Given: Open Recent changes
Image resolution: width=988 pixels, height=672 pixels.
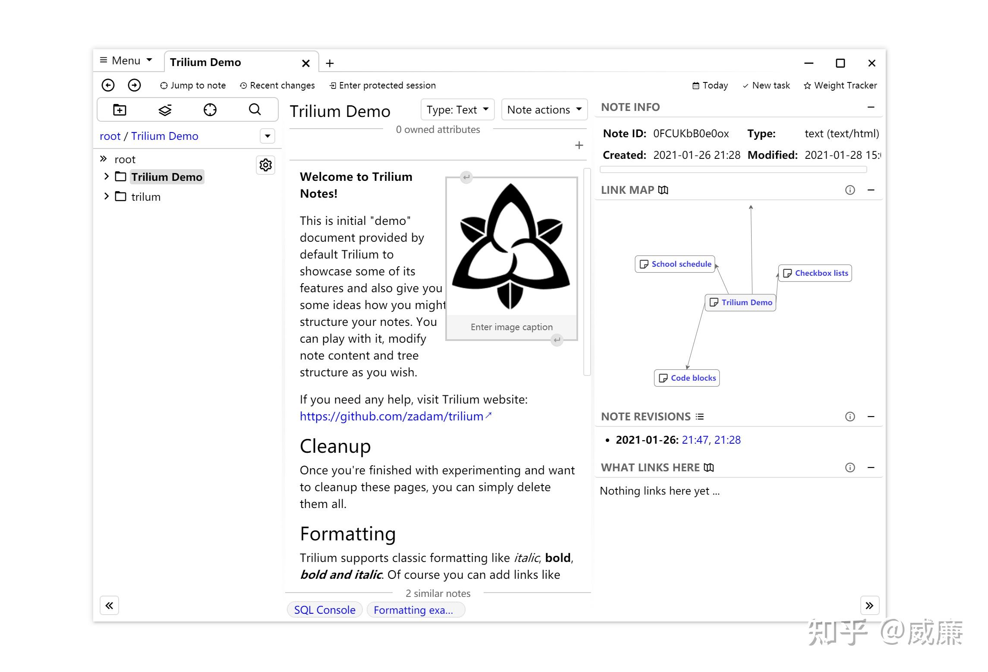Looking at the screenshot, I should 277,85.
